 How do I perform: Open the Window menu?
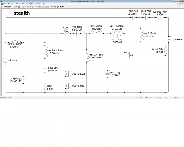click(38, 3)
